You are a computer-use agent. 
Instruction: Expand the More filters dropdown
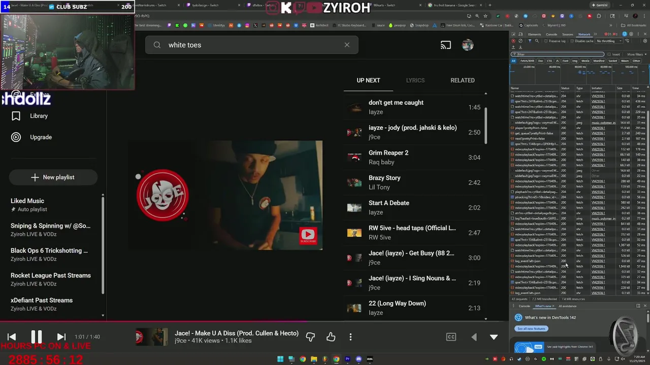pyautogui.click(x=636, y=54)
